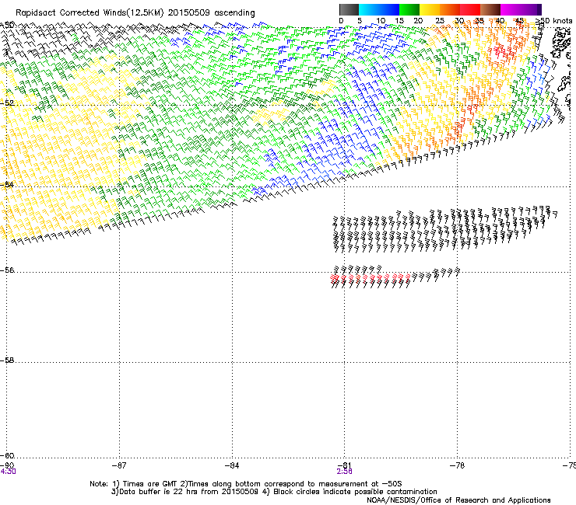Click the black coastline outline at the top right
Image resolution: width=576 pixels, height=505 pixels.
point(561,44)
